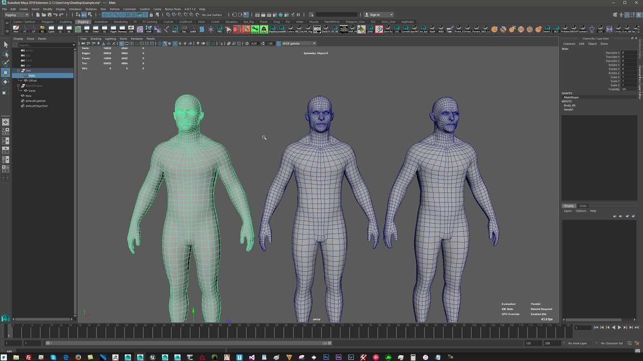Click the tweak1 input node
This screenshot has width=643, height=361.
click(x=569, y=109)
